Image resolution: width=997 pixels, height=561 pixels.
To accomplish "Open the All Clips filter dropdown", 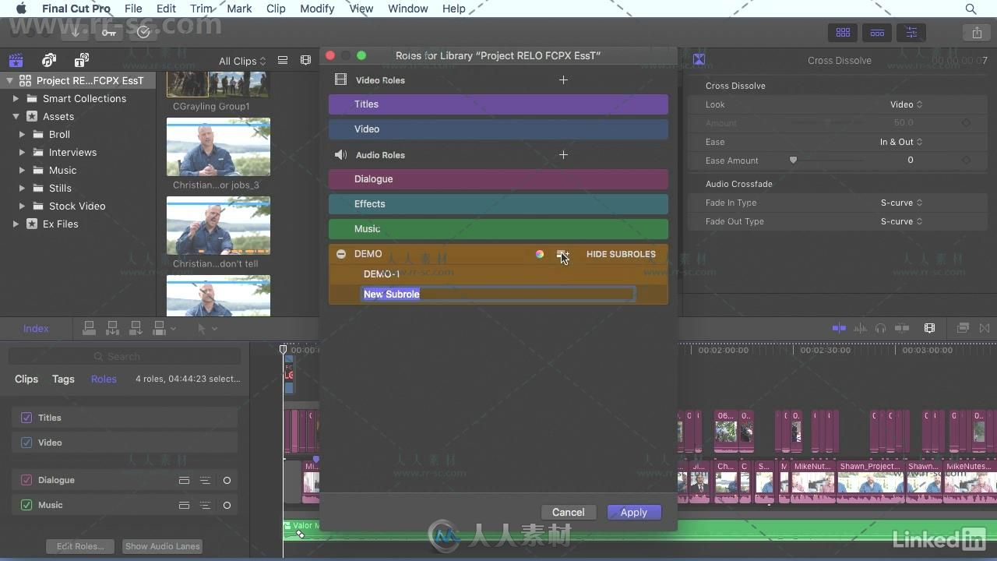I will [x=242, y=61].
